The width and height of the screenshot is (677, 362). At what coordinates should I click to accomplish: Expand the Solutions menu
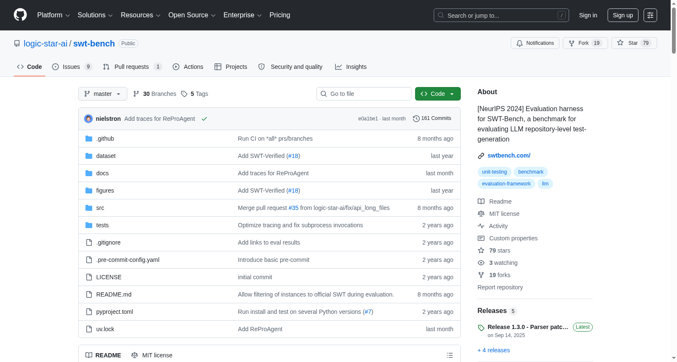click(x=95, y=15)
